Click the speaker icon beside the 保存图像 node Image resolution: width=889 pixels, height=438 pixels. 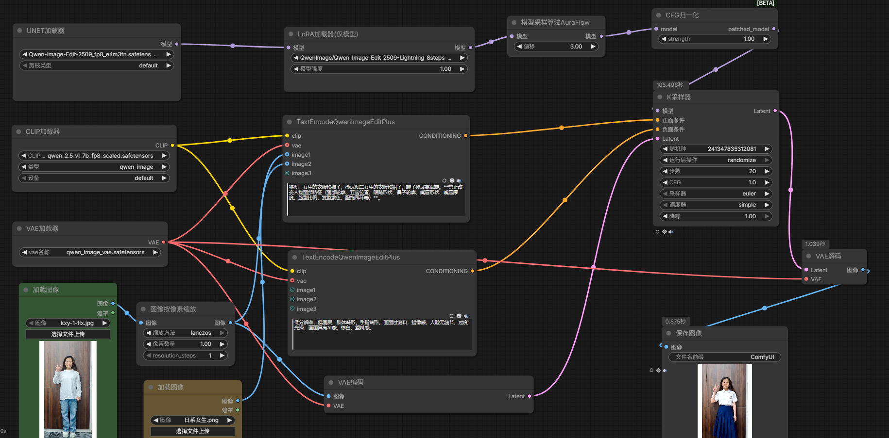pos(665,371)
